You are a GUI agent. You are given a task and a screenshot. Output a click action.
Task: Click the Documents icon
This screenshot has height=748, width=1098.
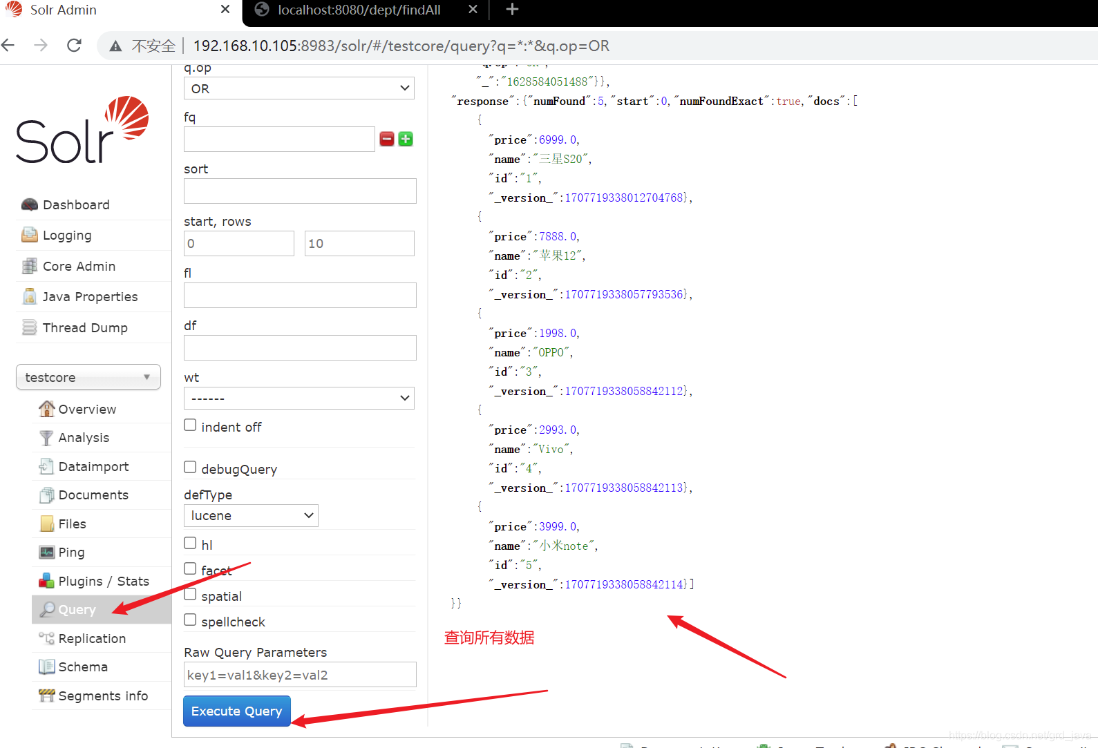point(46,495)
